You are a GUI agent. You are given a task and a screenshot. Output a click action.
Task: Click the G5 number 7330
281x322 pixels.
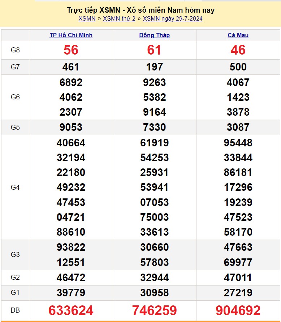tap(154, 127)
